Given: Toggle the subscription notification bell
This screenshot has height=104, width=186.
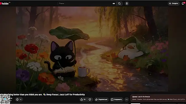Looking at the screenshot, I should click(x=17, y=99).
